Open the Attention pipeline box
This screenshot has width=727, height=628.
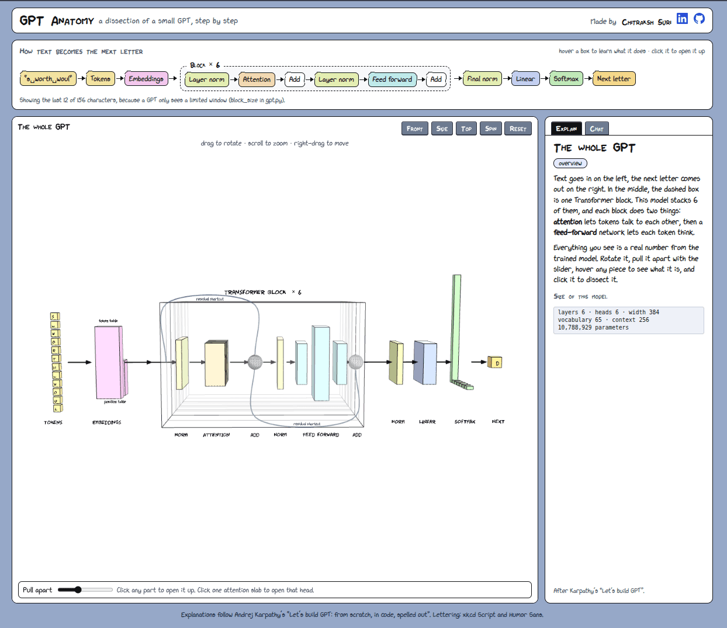point(257,79)
